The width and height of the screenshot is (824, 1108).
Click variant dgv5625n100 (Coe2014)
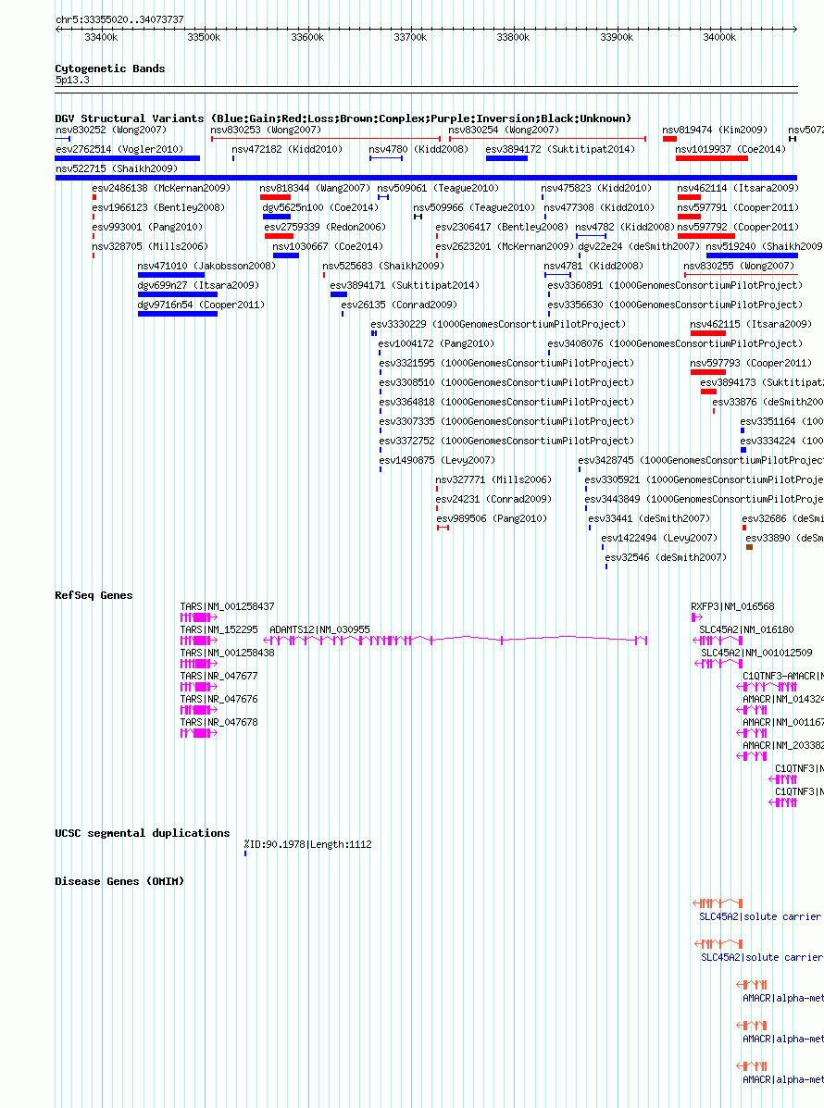[x=320, y=207]
